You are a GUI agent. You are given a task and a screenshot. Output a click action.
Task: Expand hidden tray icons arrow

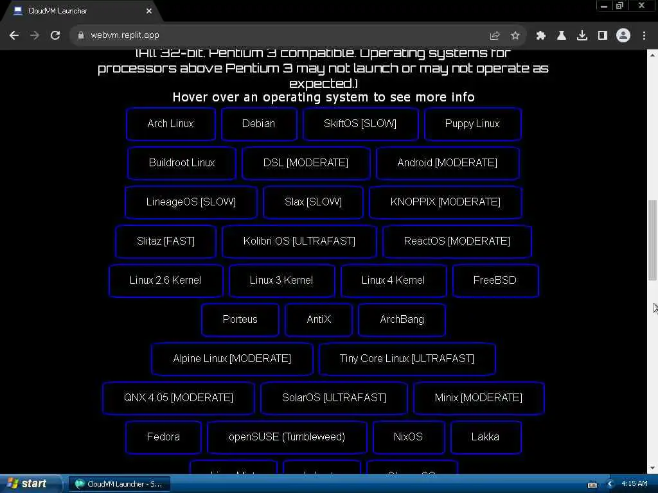[x=610, y=484]
